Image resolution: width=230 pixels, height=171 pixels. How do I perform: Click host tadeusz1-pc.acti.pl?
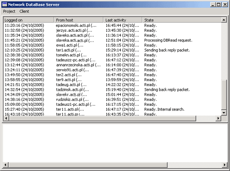pyautogui.click(x=76, y=104)
